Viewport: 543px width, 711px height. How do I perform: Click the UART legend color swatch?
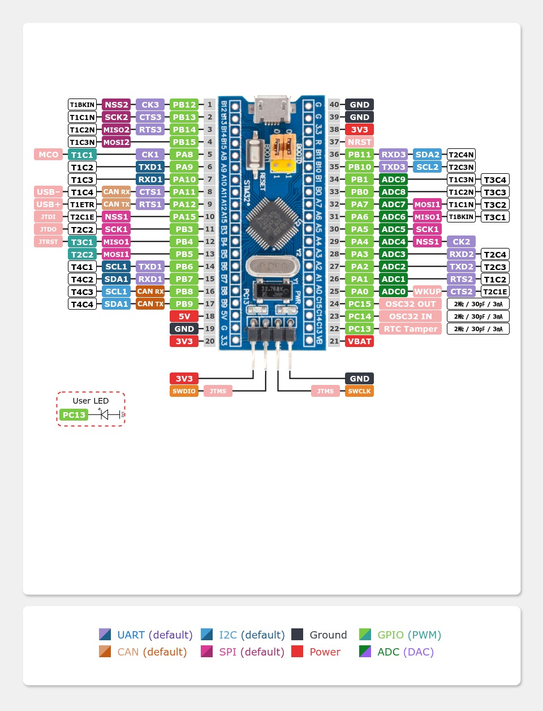tap(105, 634)
